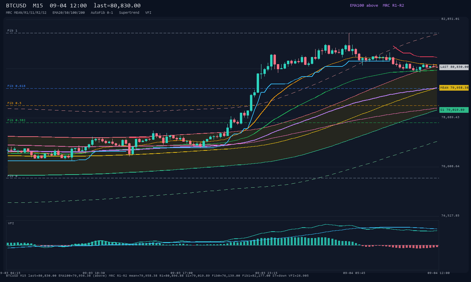Viewport: 471px width, 282px height.
Task: Click the 76,608.64 price axis label
Action: pos(450,166)
